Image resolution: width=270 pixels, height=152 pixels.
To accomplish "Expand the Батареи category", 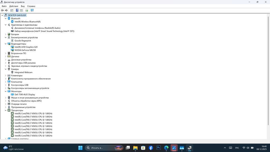I will [x=6, y=34].
